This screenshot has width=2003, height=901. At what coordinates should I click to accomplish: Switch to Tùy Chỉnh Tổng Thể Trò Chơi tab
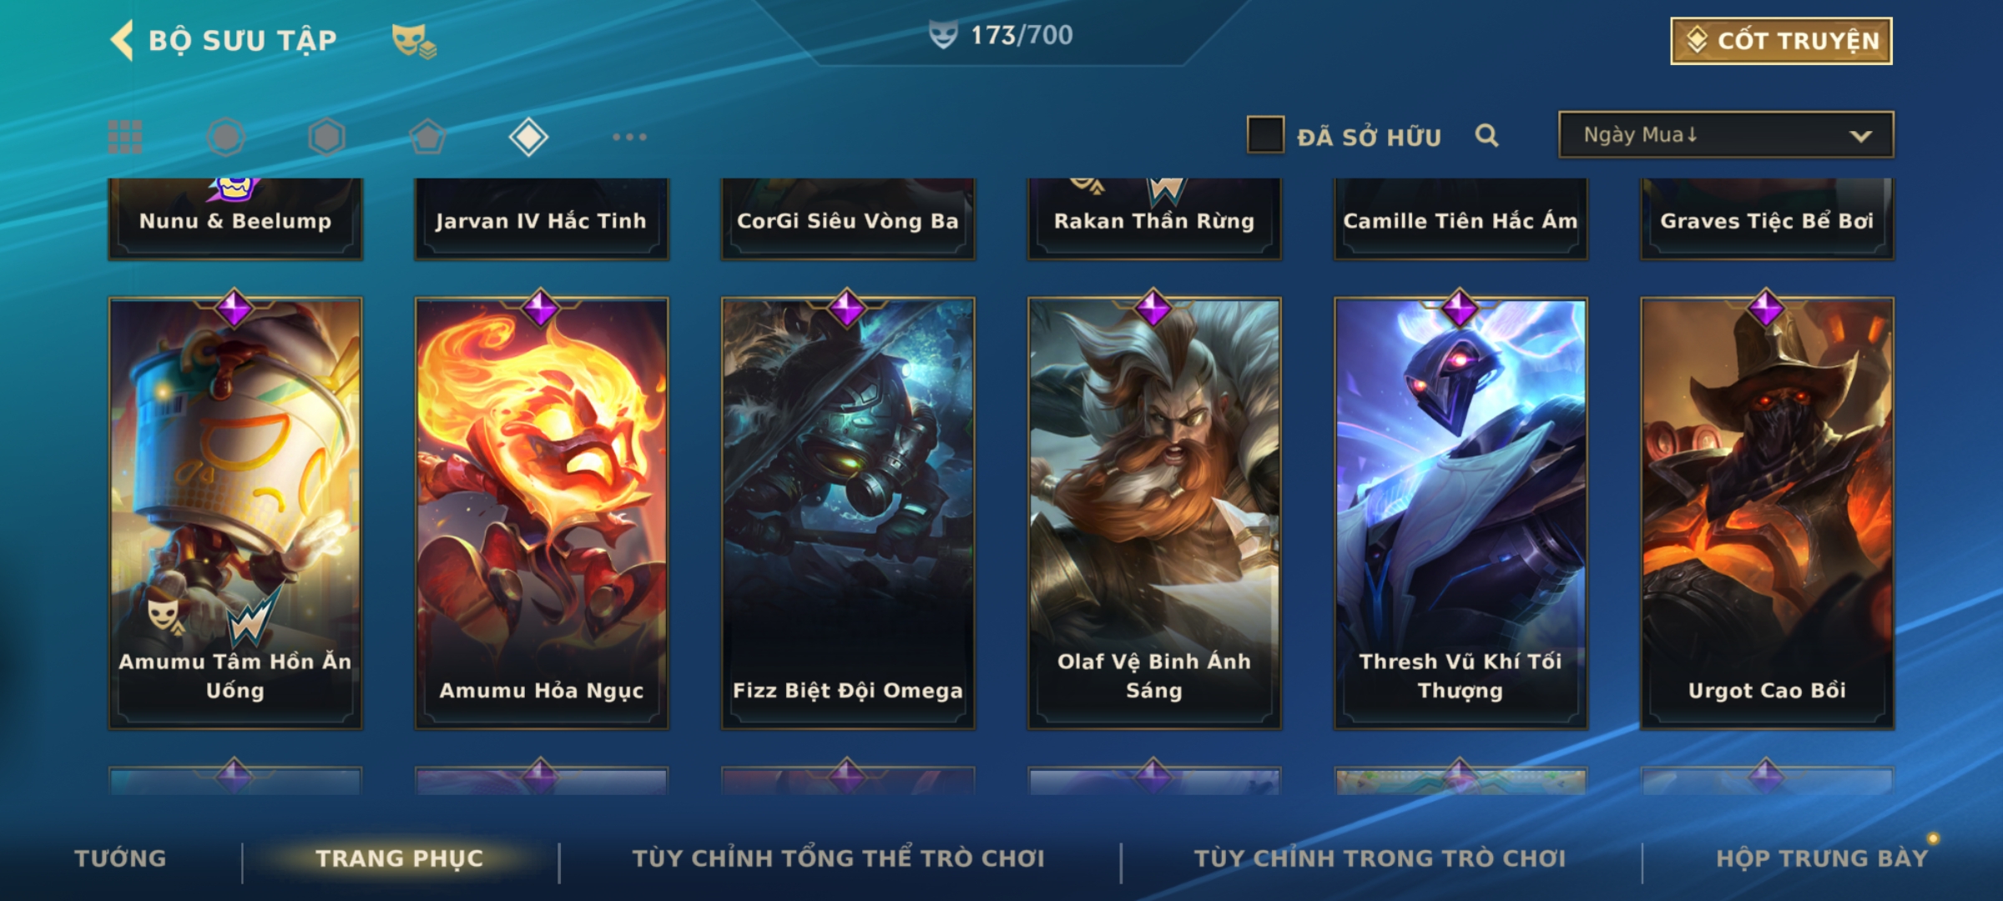point(838,858)
